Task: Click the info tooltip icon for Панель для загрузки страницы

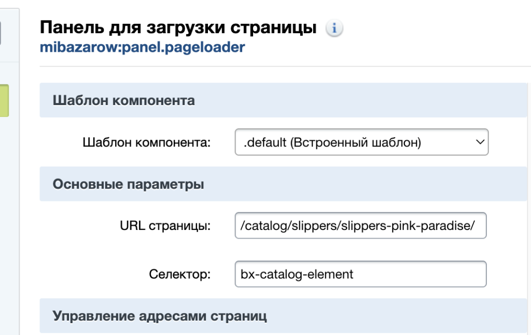Action: (334, 28)
